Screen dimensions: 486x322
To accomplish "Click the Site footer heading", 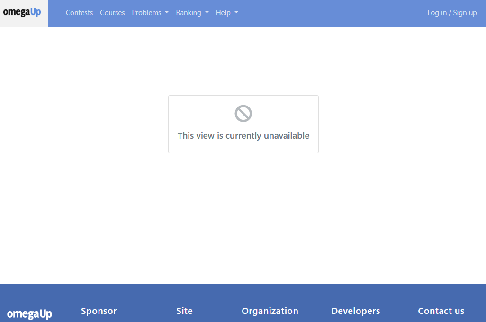I will tap(184, 311).
